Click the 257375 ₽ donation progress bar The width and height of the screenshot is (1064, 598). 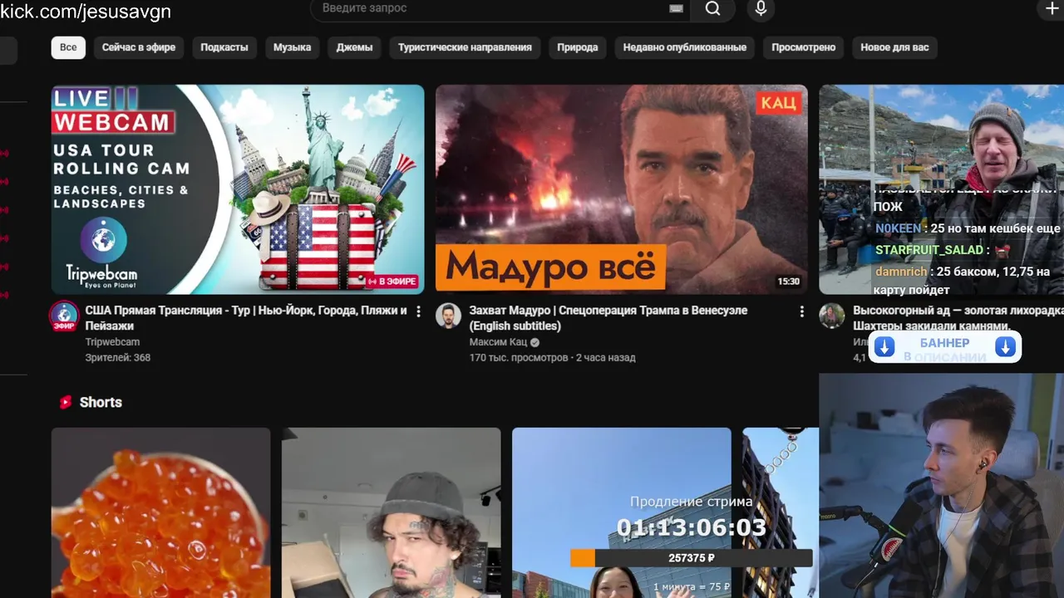pos(692,558)
